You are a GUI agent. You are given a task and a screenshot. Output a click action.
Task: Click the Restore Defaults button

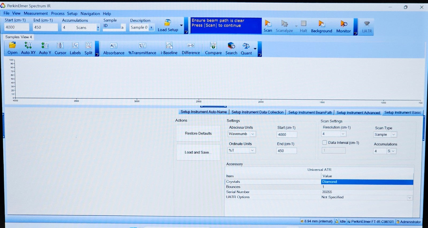click(x=198, y=133)
